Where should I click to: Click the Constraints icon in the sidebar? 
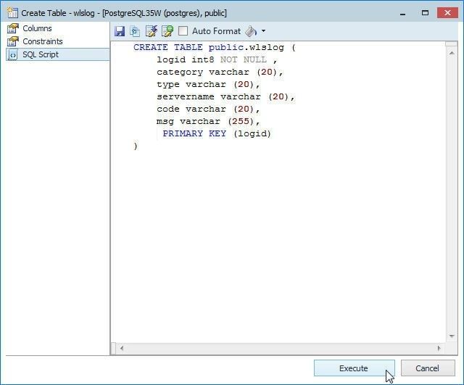13,41
